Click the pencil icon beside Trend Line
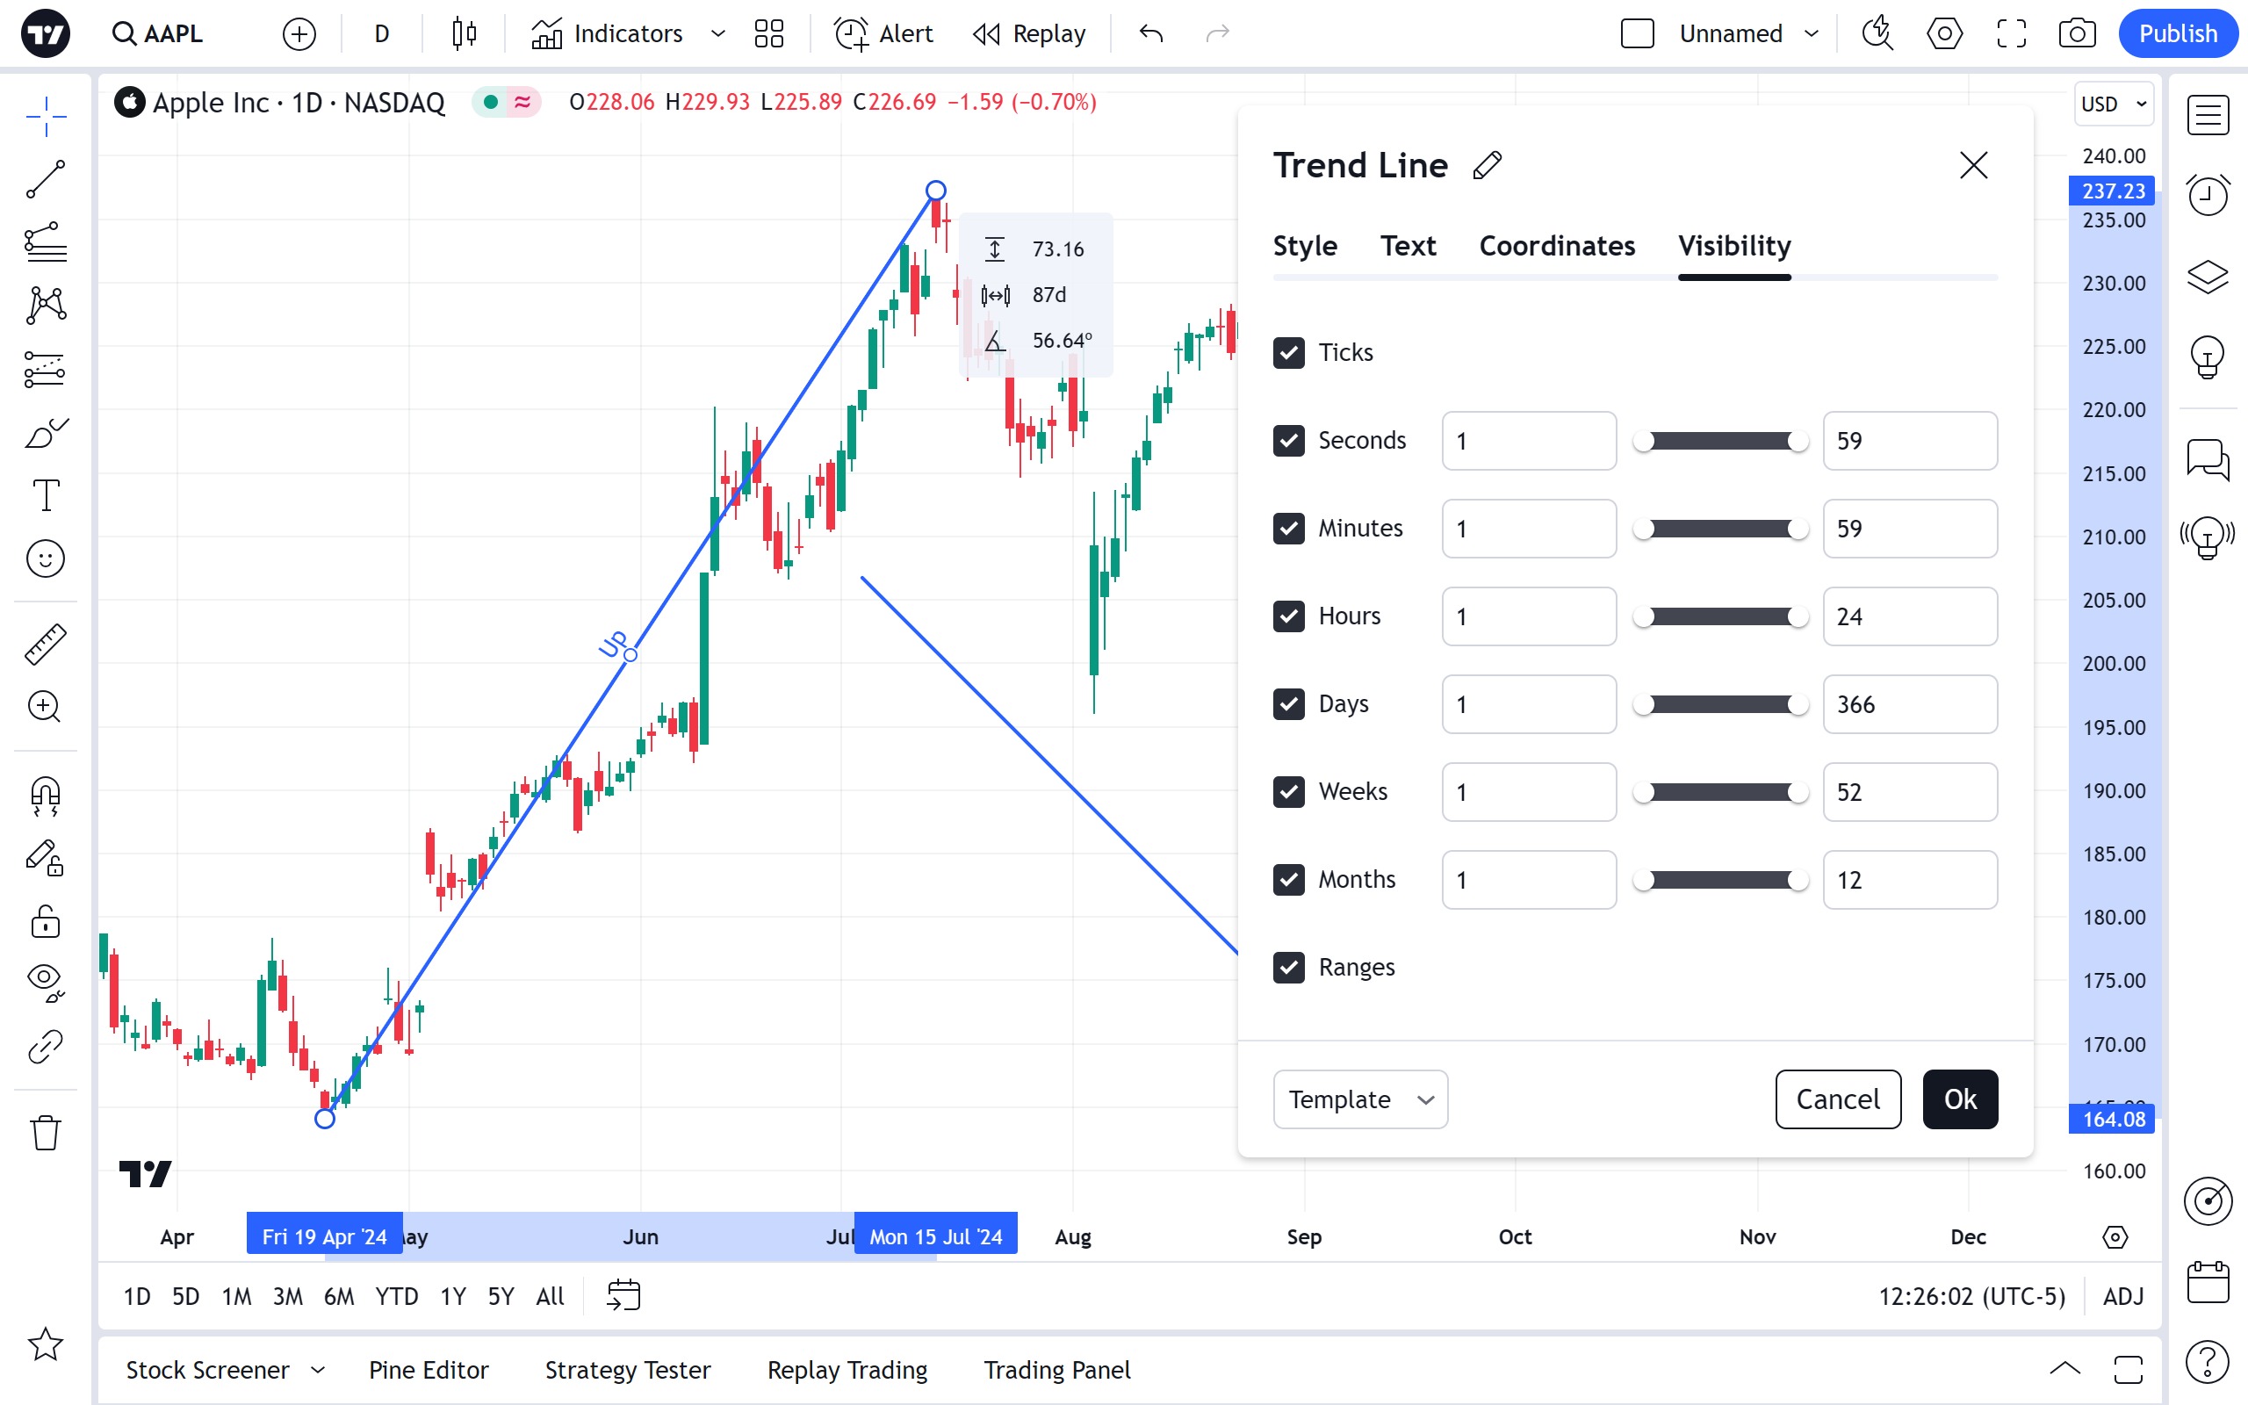 [x=1488, y=165]
